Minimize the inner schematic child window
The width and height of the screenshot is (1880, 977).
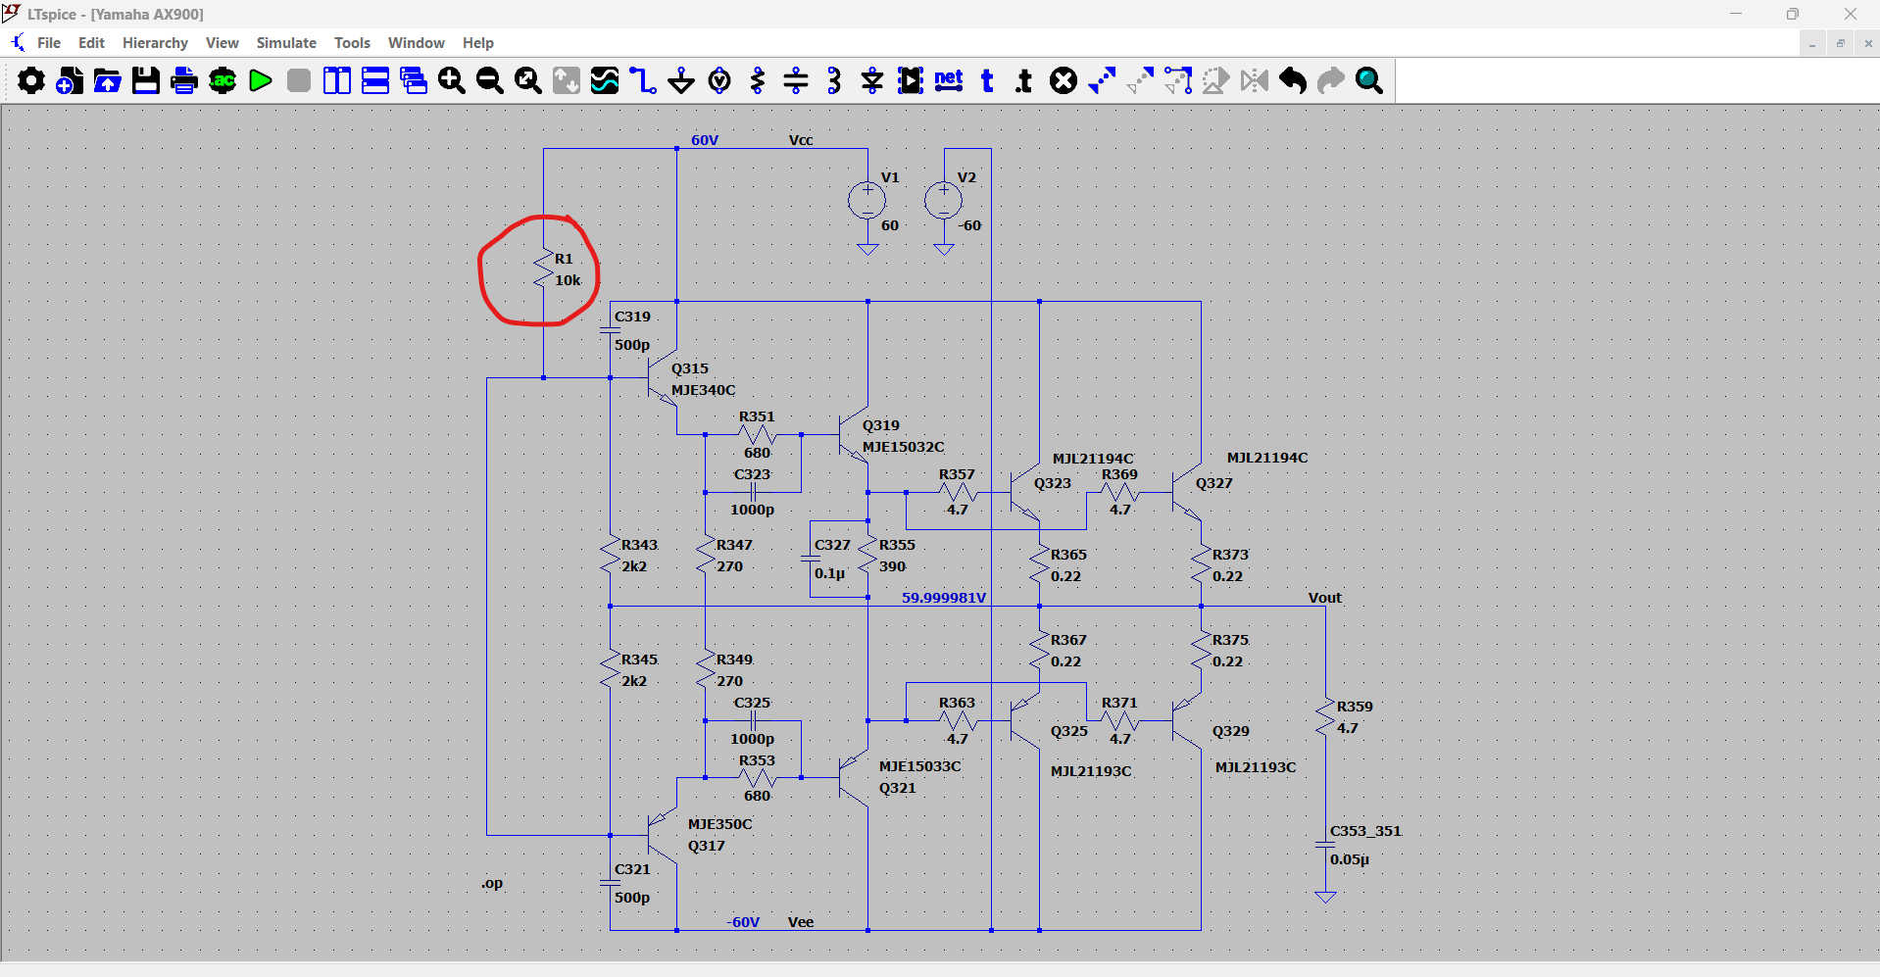click(x=1812, y=43)
